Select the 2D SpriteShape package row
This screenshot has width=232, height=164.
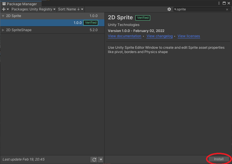pos(52,30)
